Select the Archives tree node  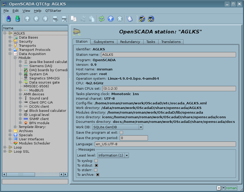coord(26,131)
